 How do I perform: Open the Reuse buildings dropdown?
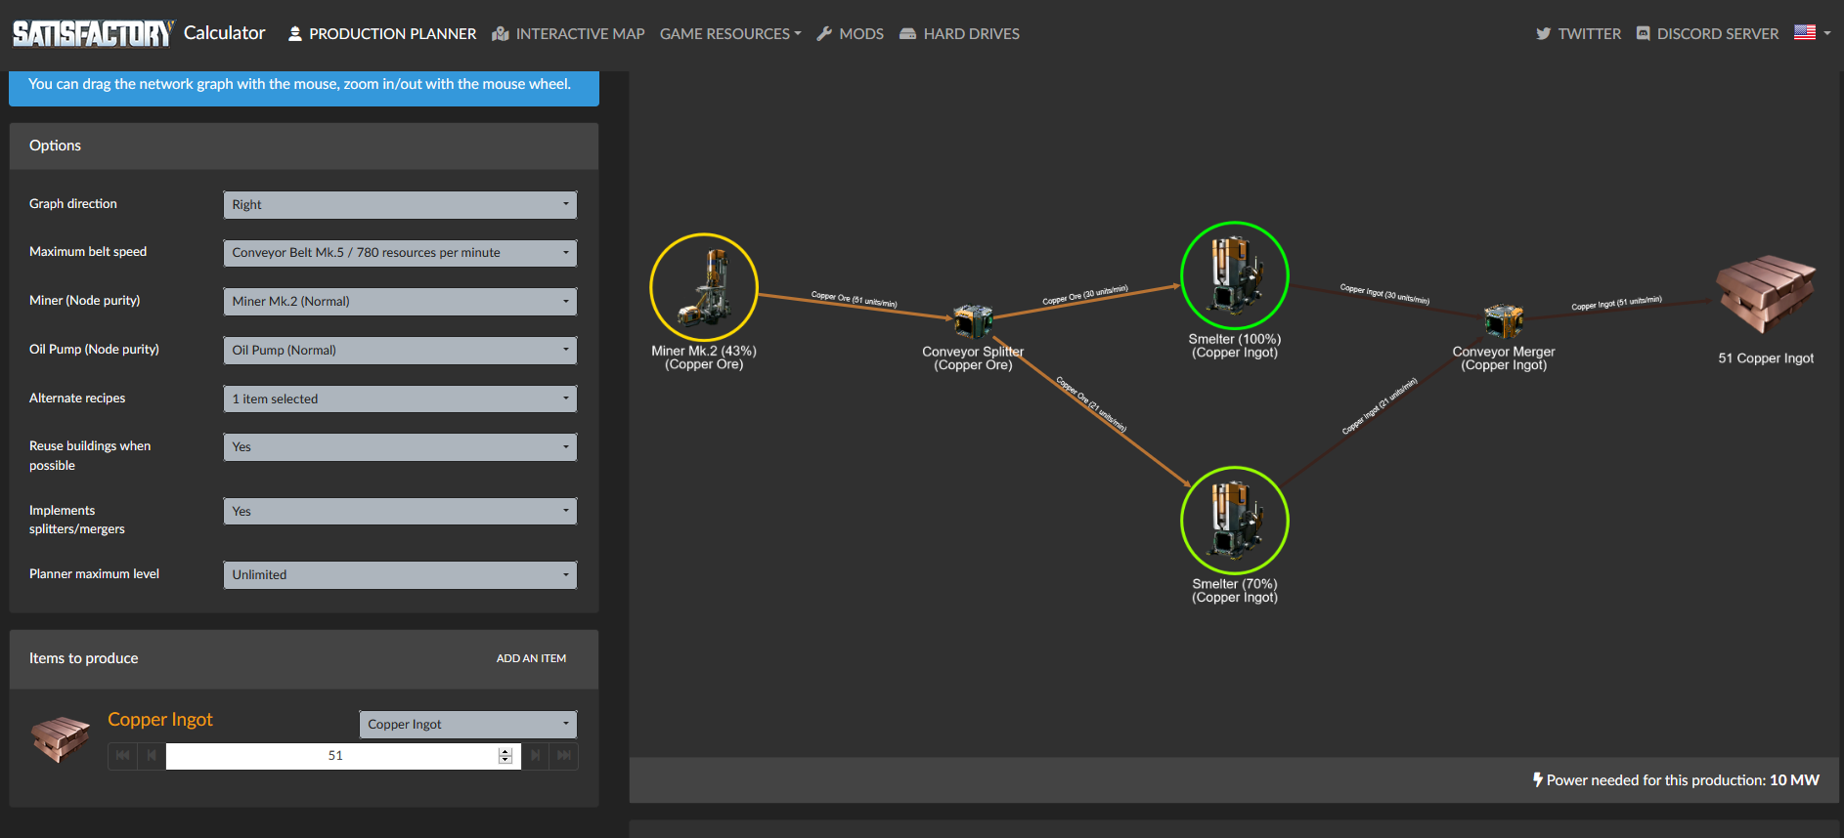point(400,447)
